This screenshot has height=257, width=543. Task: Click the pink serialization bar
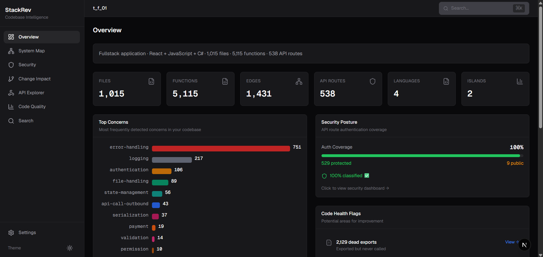[x=156, y=217]
